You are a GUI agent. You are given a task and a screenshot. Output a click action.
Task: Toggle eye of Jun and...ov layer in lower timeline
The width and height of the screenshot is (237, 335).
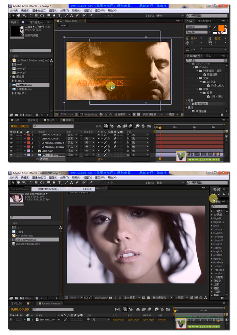[11, 320]
